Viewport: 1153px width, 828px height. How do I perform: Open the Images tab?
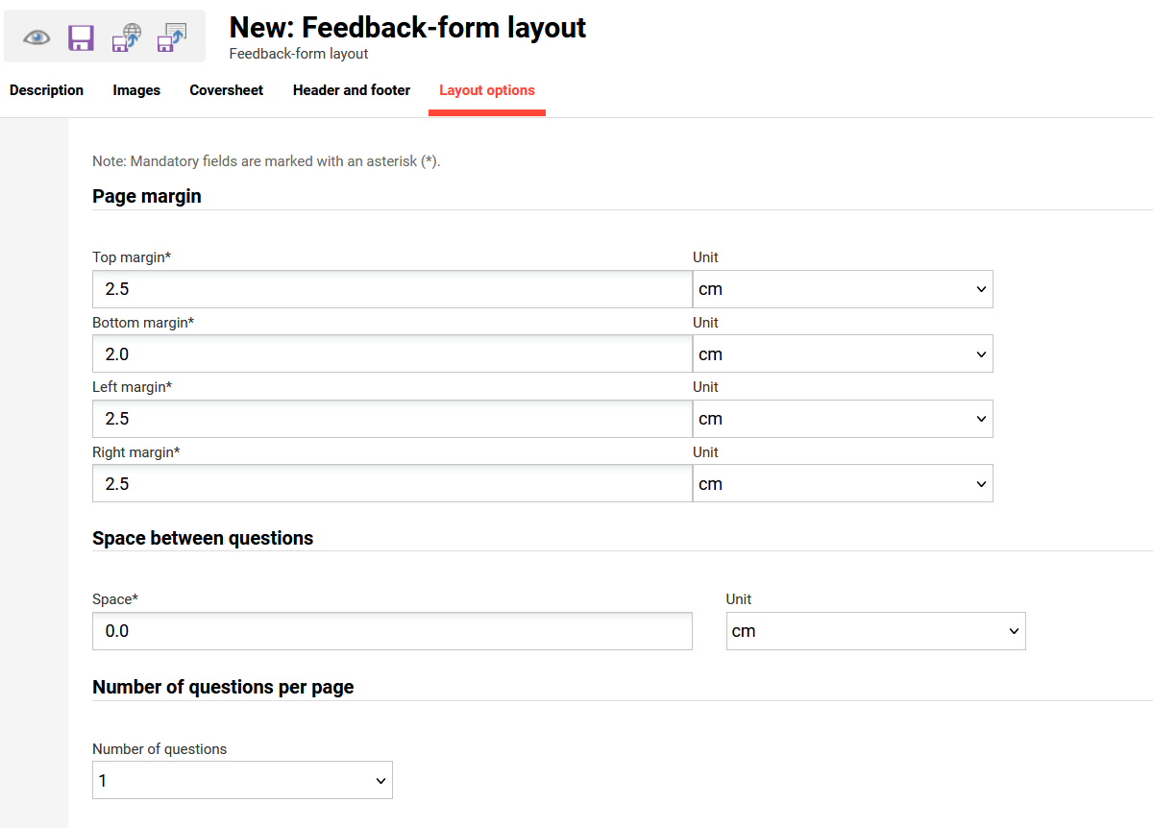136,90
